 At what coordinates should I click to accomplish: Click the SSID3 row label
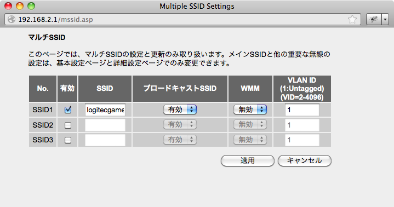tap(42, 140)
